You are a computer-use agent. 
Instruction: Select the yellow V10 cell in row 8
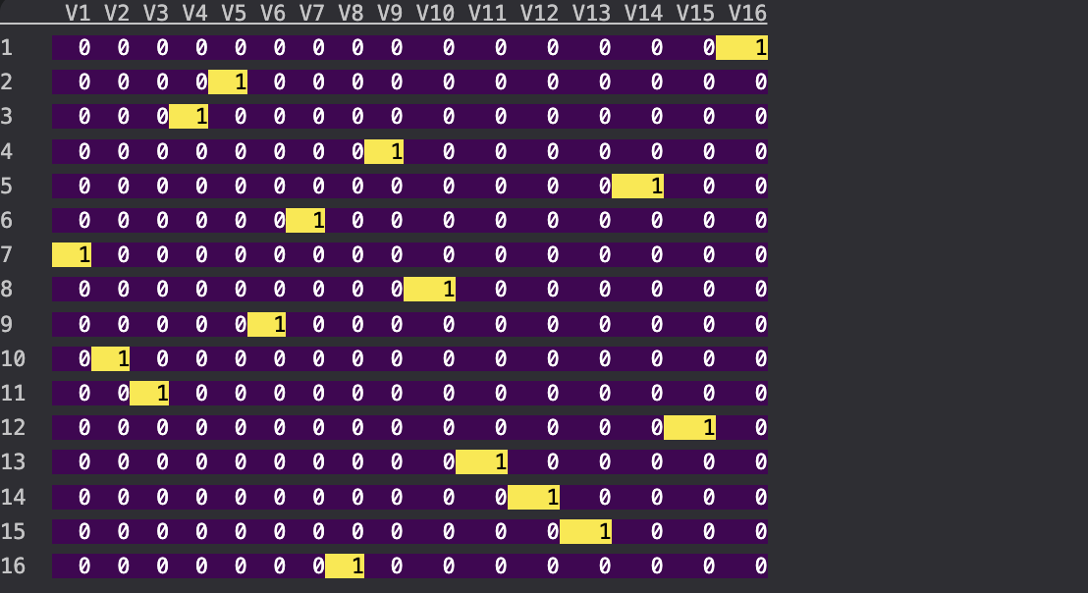click(429, 290)
